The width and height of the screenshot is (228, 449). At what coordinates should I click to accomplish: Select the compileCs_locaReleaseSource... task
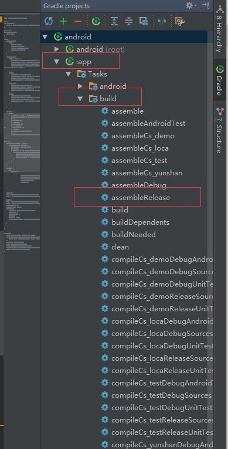[x=162, y=358]
